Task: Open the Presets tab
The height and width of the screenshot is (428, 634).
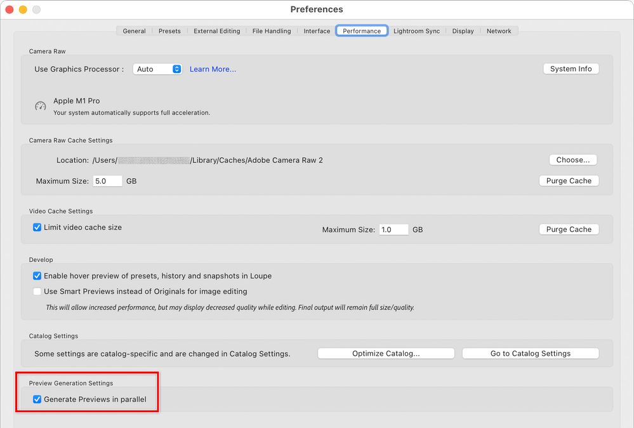Action: point(169,30)
